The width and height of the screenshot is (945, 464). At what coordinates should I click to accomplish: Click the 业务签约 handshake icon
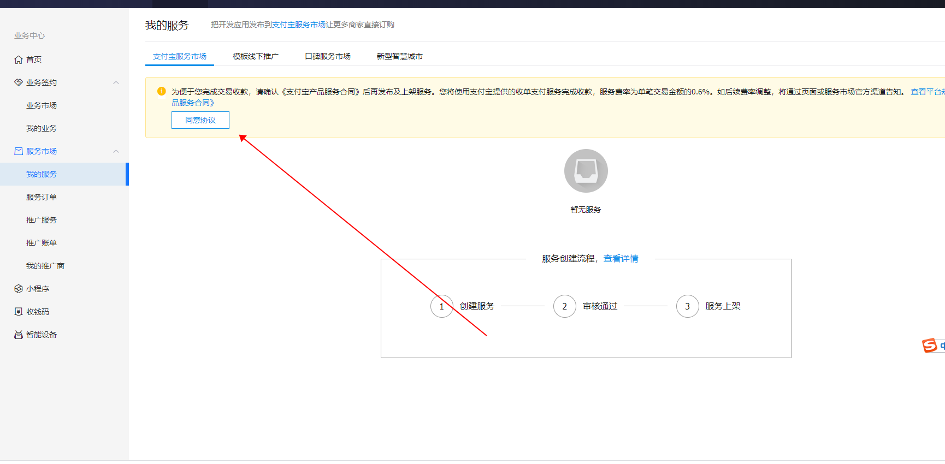coord(19,82)
